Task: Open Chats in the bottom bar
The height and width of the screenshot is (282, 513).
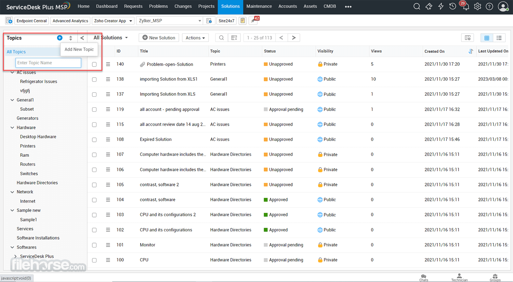Action: click(x=424, y=278)
